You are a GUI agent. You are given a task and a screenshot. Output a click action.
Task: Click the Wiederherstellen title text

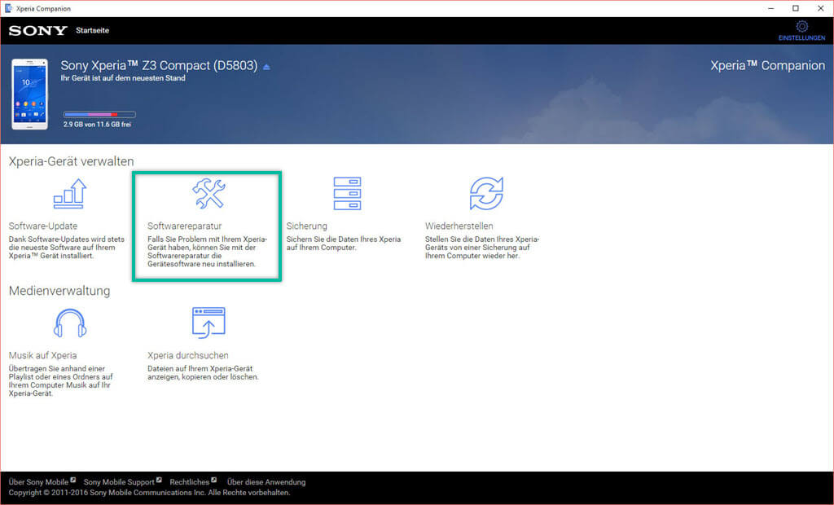[459, 226]
